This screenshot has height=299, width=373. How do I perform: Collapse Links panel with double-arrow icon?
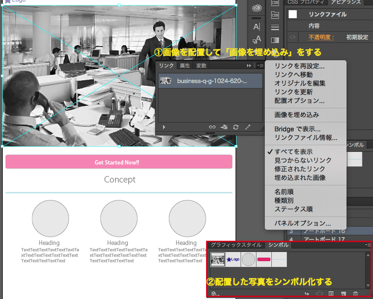point(249,65)
